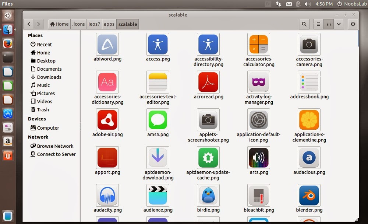Select the acroread.png file icon

click(x=208, y=82)
